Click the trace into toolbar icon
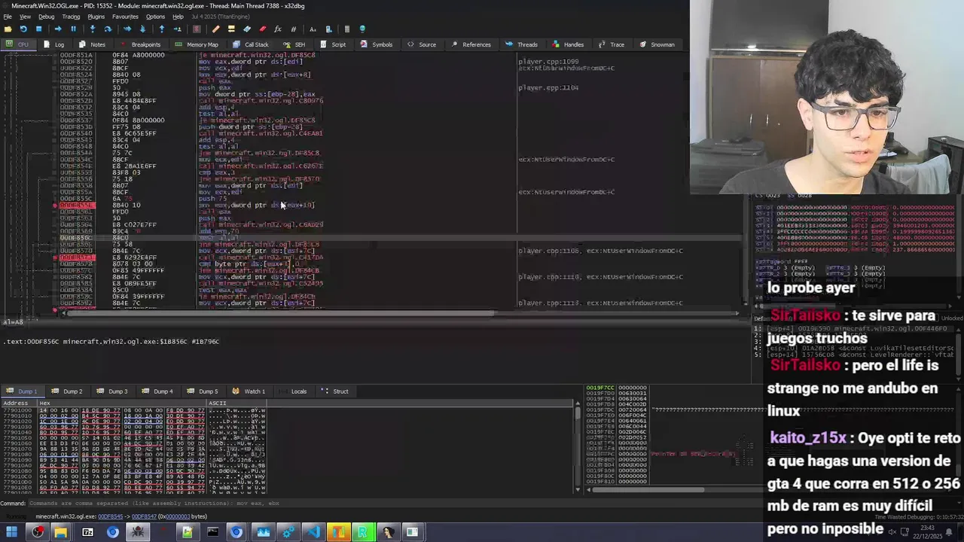This screenshot has height=542, width=964. pyautogui.click(x=127, y=29)
